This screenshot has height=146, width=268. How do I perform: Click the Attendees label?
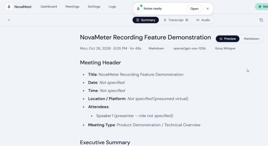[x=99, y=107]
